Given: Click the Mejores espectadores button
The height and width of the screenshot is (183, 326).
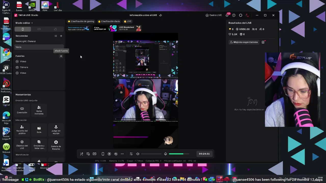Looking at the screenshot, I should (x=244, y=42).
